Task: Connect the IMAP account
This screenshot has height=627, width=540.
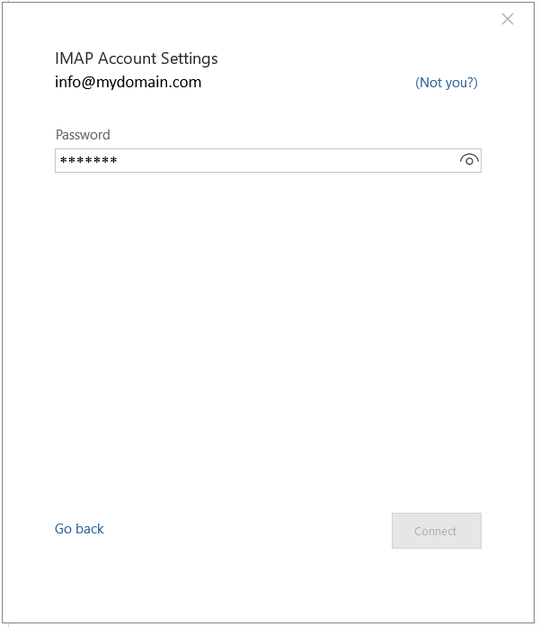Action: [436, 531]
